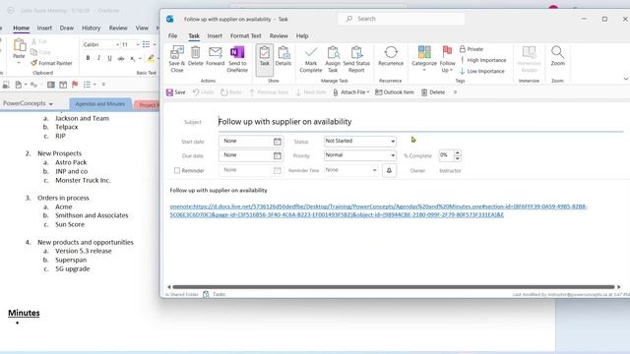Image resolution: width=630 pixels, height=354 pixels.
Task: Send the task to OneNote
Action: coord(237,59)
